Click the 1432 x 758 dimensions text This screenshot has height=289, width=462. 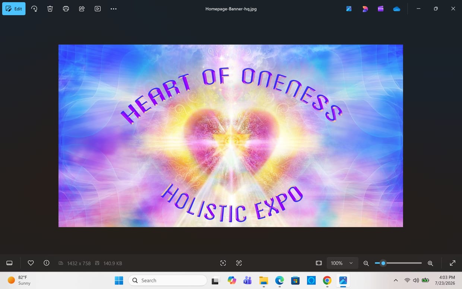[79, 263]
